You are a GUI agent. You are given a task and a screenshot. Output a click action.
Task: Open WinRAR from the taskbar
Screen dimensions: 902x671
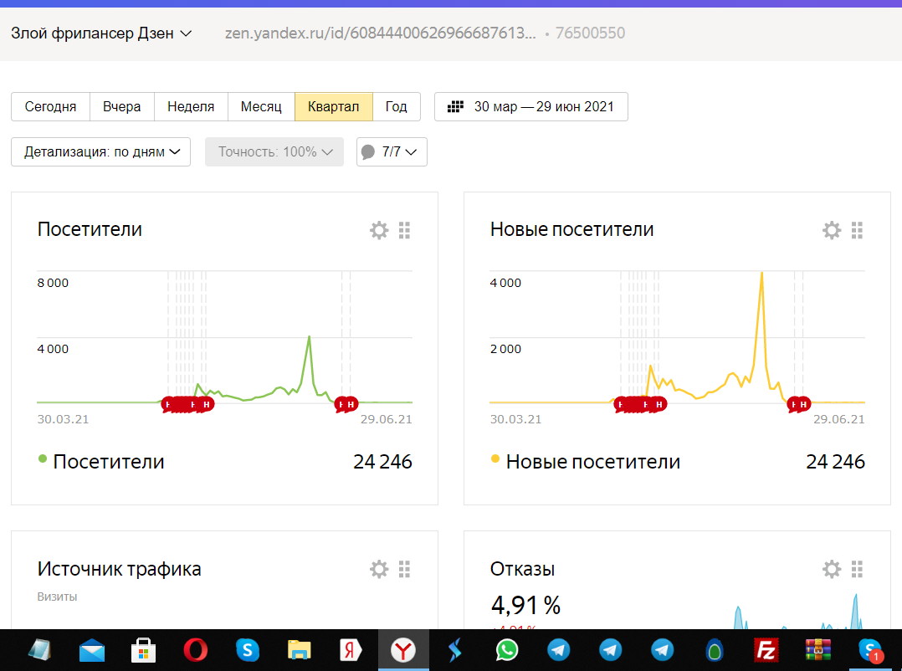[818, 650]
